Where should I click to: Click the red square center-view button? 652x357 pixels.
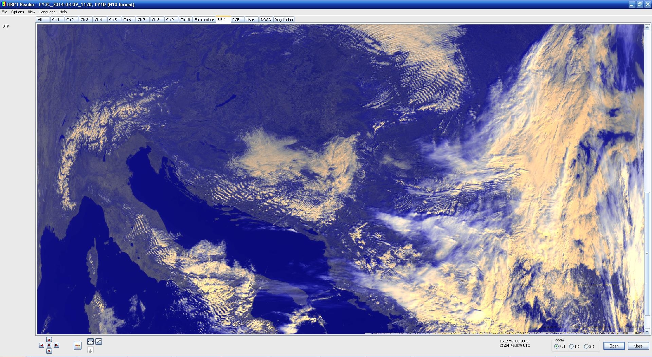[x=49, y=345]
